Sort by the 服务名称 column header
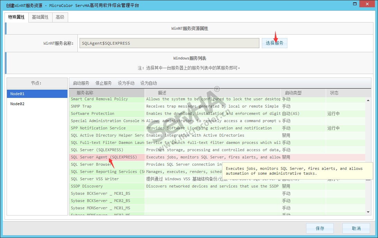378x238 pixels. [x=107, y=93]
